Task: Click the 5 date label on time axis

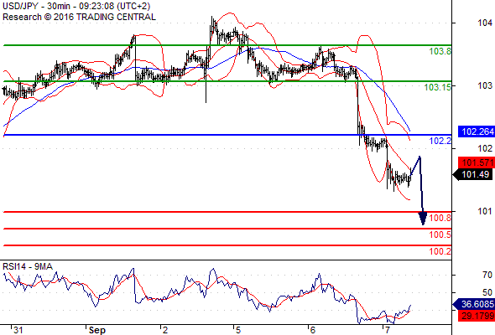Action: pos(238,330)
